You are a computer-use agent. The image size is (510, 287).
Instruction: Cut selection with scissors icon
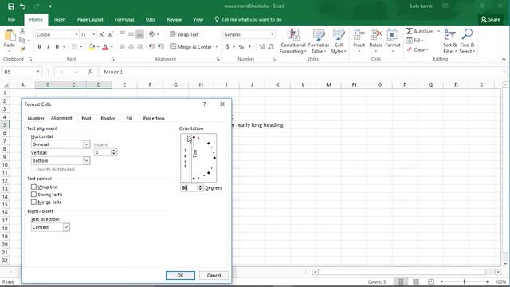pos(22,31)
